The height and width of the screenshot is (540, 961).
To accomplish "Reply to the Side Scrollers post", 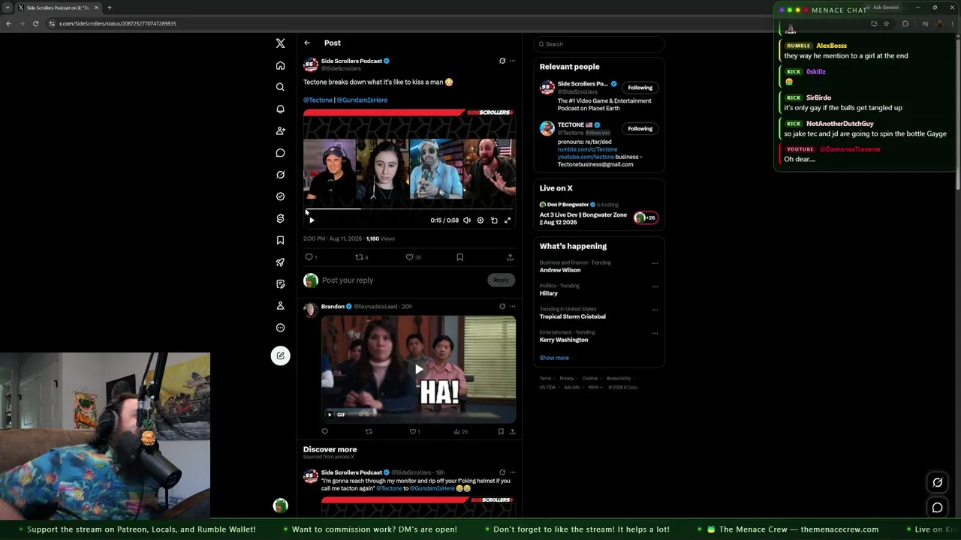I will 310,257.
